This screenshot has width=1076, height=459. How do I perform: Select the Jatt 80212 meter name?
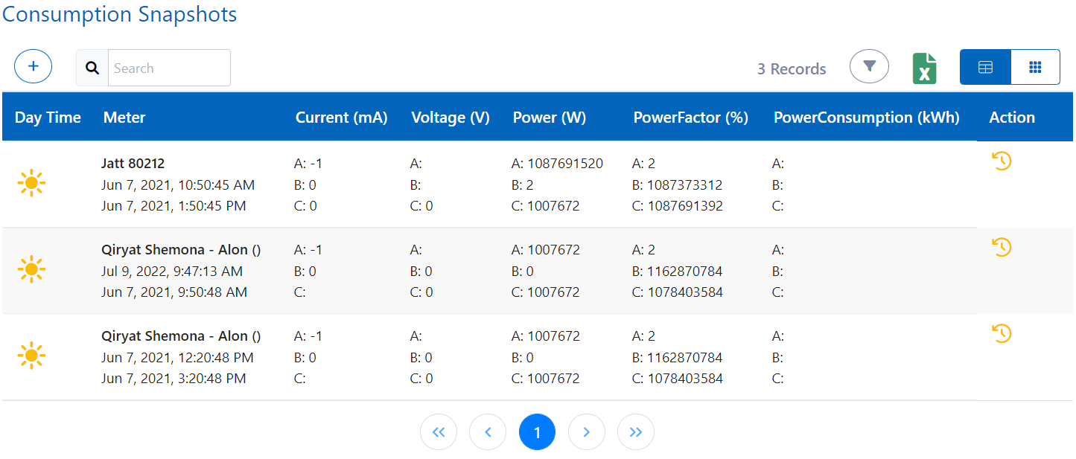[133, 164]
